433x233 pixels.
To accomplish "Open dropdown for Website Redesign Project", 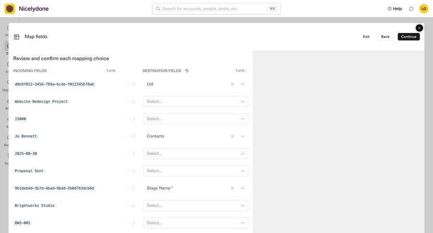I will [196, 102].
